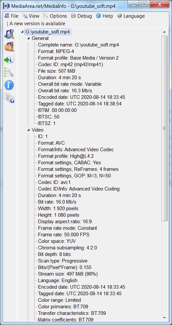The width and height of the screenshot is (172, 325).
Task: Click the MediaInfo title bar app icon
Action: click(x=6, y=6)
